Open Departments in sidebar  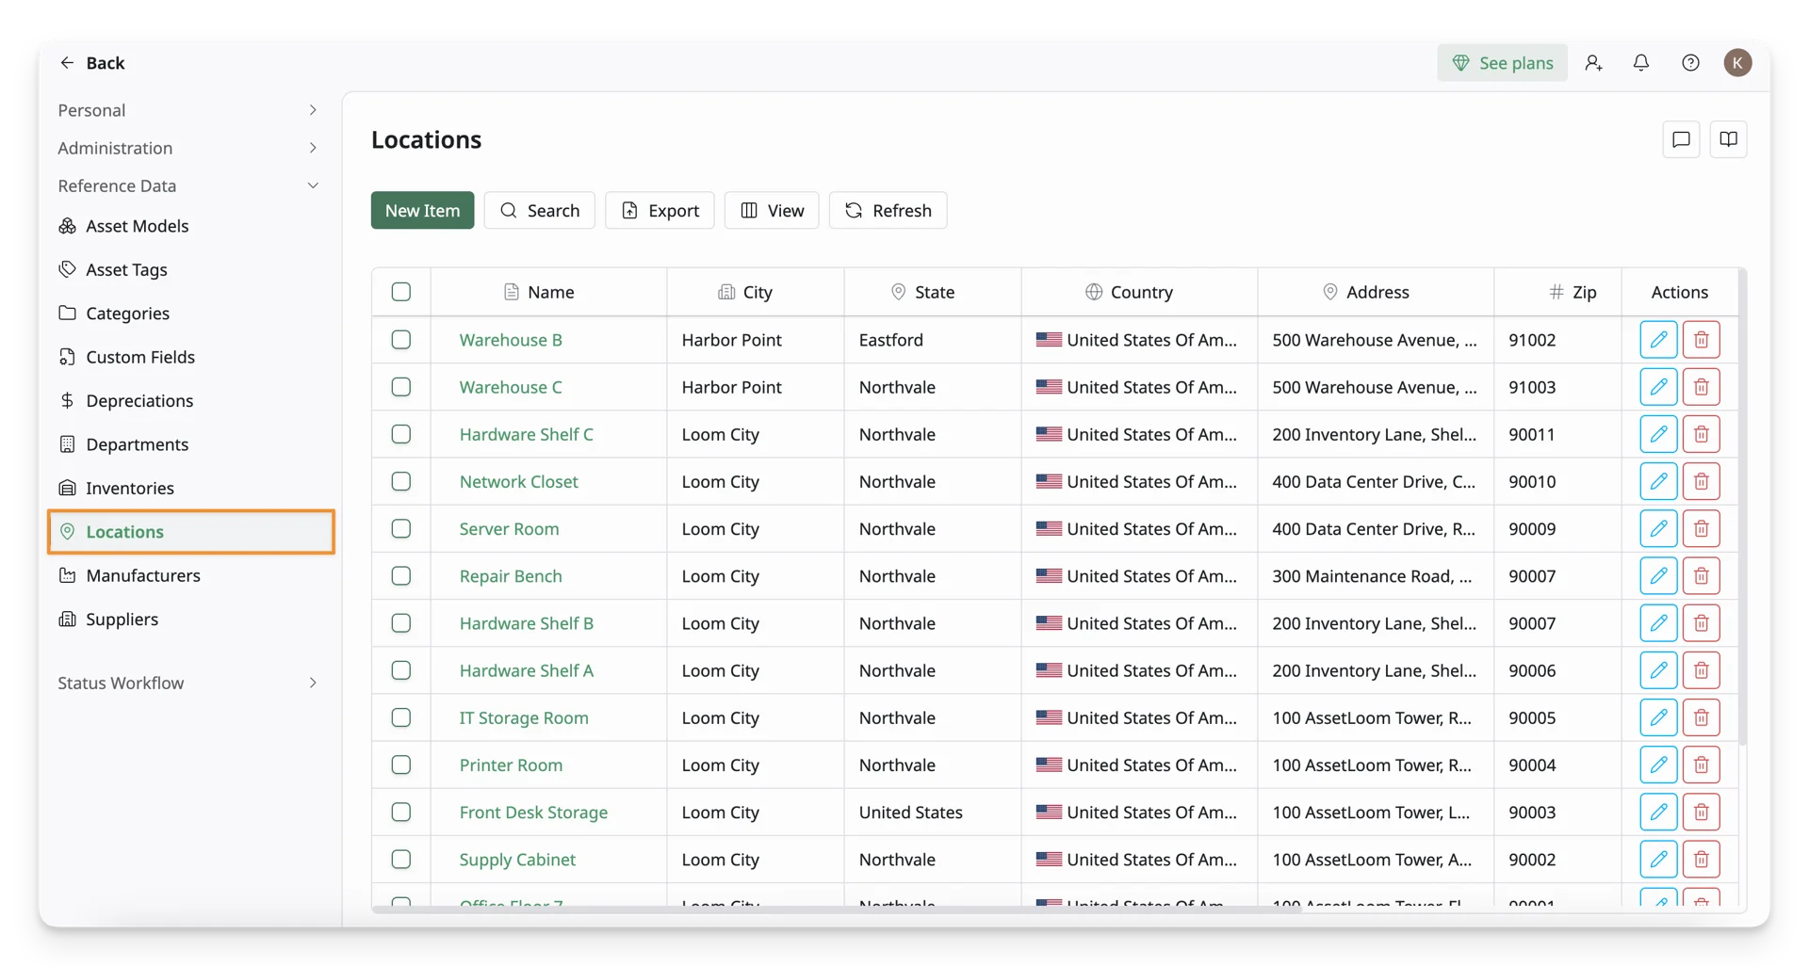(x=137, y=444)
